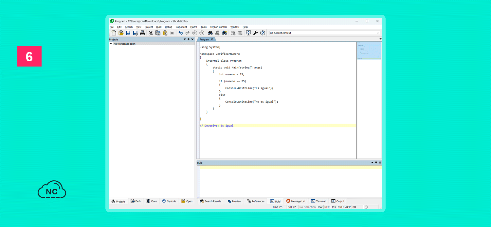Switch to the Preview tab
This screenshot has height=227, width=491.
pyautogui.click(x=234, y=201)
